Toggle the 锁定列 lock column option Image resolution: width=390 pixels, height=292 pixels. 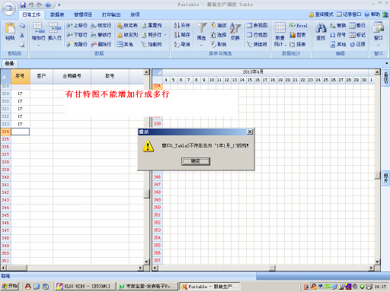[128, 35]
